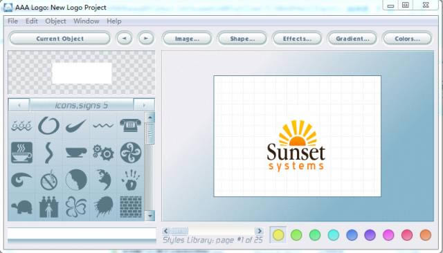Open the Colors... dialog
This screenshot has height=253, width=443.
pyautogui.click(x=407, y=39)
